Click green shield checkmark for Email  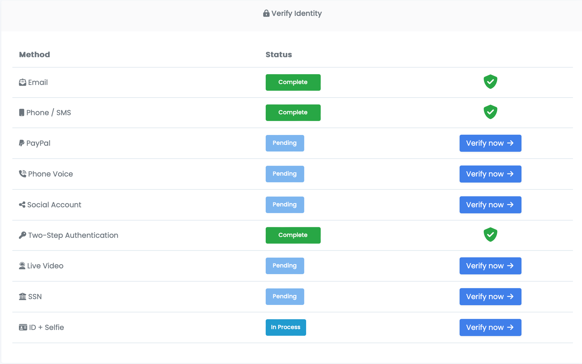click(x=490, y=82)
